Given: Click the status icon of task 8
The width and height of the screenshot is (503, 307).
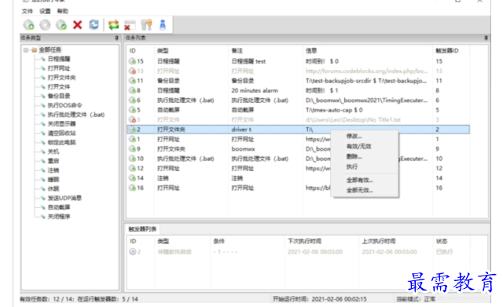Looking at the screenshot, I should tap(132, 90).
